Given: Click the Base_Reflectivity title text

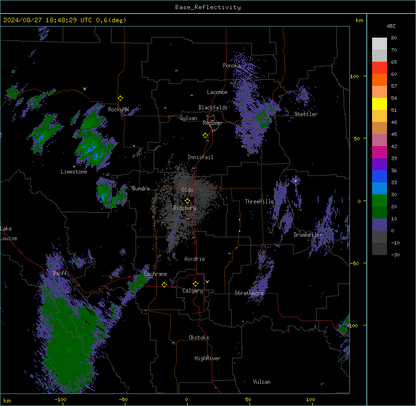Looking at the screenshot, I should point(208,7).
